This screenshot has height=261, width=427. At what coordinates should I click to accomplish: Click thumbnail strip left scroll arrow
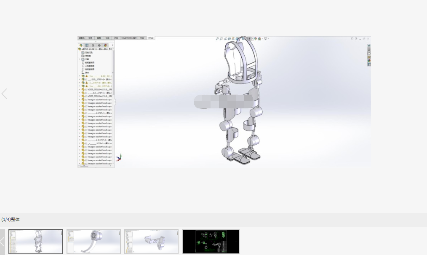[x=2, y=242]
